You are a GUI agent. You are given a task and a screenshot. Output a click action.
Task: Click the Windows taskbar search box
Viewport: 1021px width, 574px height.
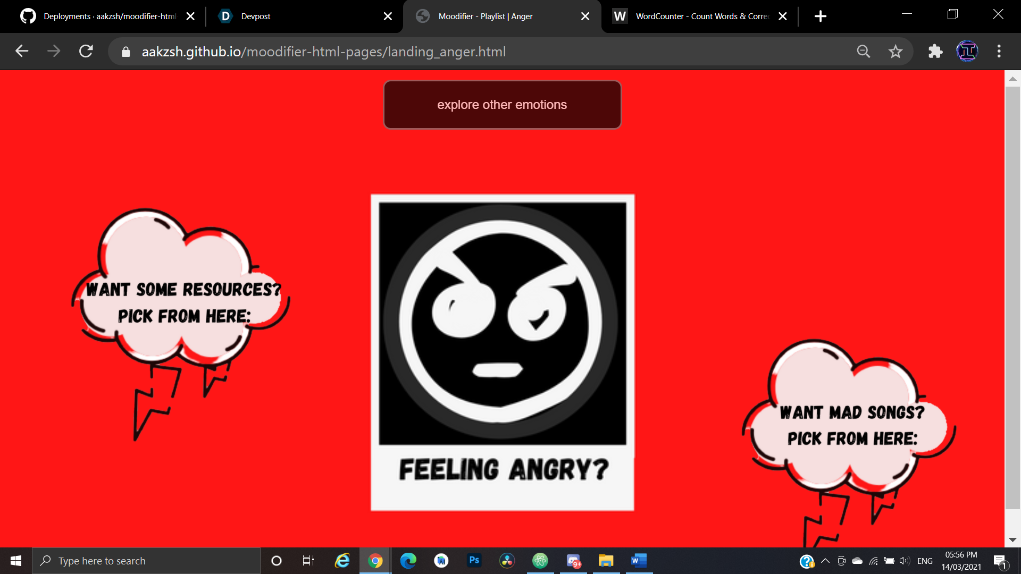(146, 561)
